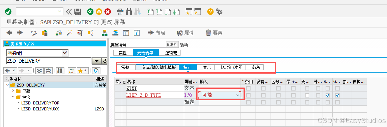Click the 布局 layout button
Viewport: 387px width, 127px height.
(156, 33)
